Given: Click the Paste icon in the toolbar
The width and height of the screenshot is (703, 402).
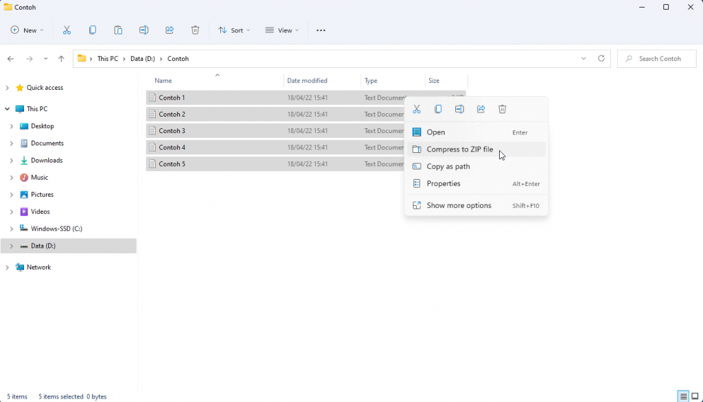Looking at the screenshot, I should point(118,30).
